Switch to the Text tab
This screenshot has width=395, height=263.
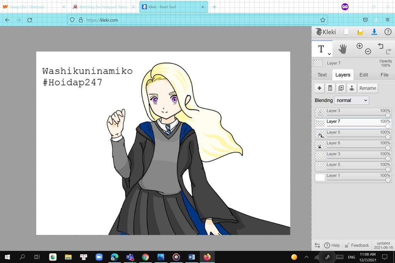tap(322, 75)
